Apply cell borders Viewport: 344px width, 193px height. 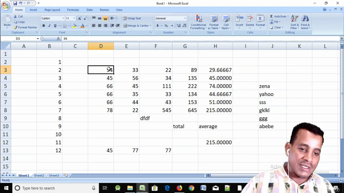[64, 26]
